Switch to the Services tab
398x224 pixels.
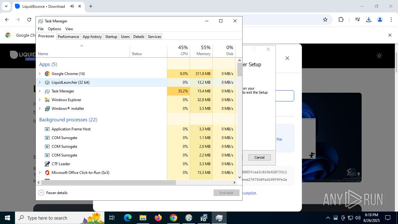click(x=155, y=37)
